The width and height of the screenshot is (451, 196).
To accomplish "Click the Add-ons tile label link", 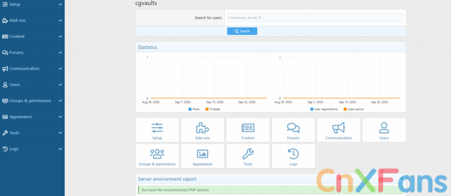I will click(x=203, y=138).
